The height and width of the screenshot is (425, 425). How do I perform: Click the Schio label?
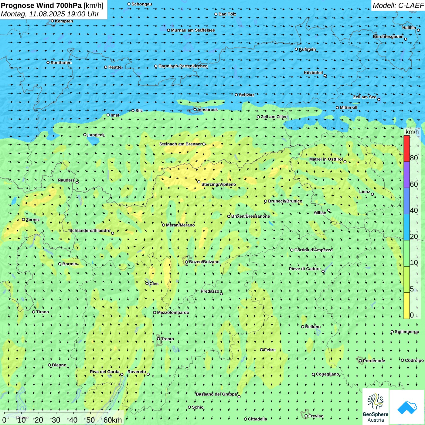click(x=198, y=407)
